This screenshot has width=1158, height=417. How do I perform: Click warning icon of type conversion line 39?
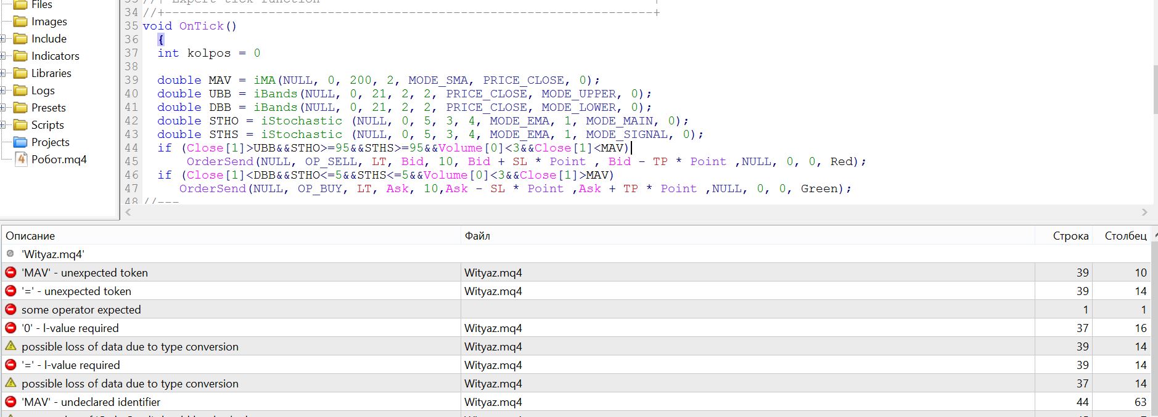10,346
